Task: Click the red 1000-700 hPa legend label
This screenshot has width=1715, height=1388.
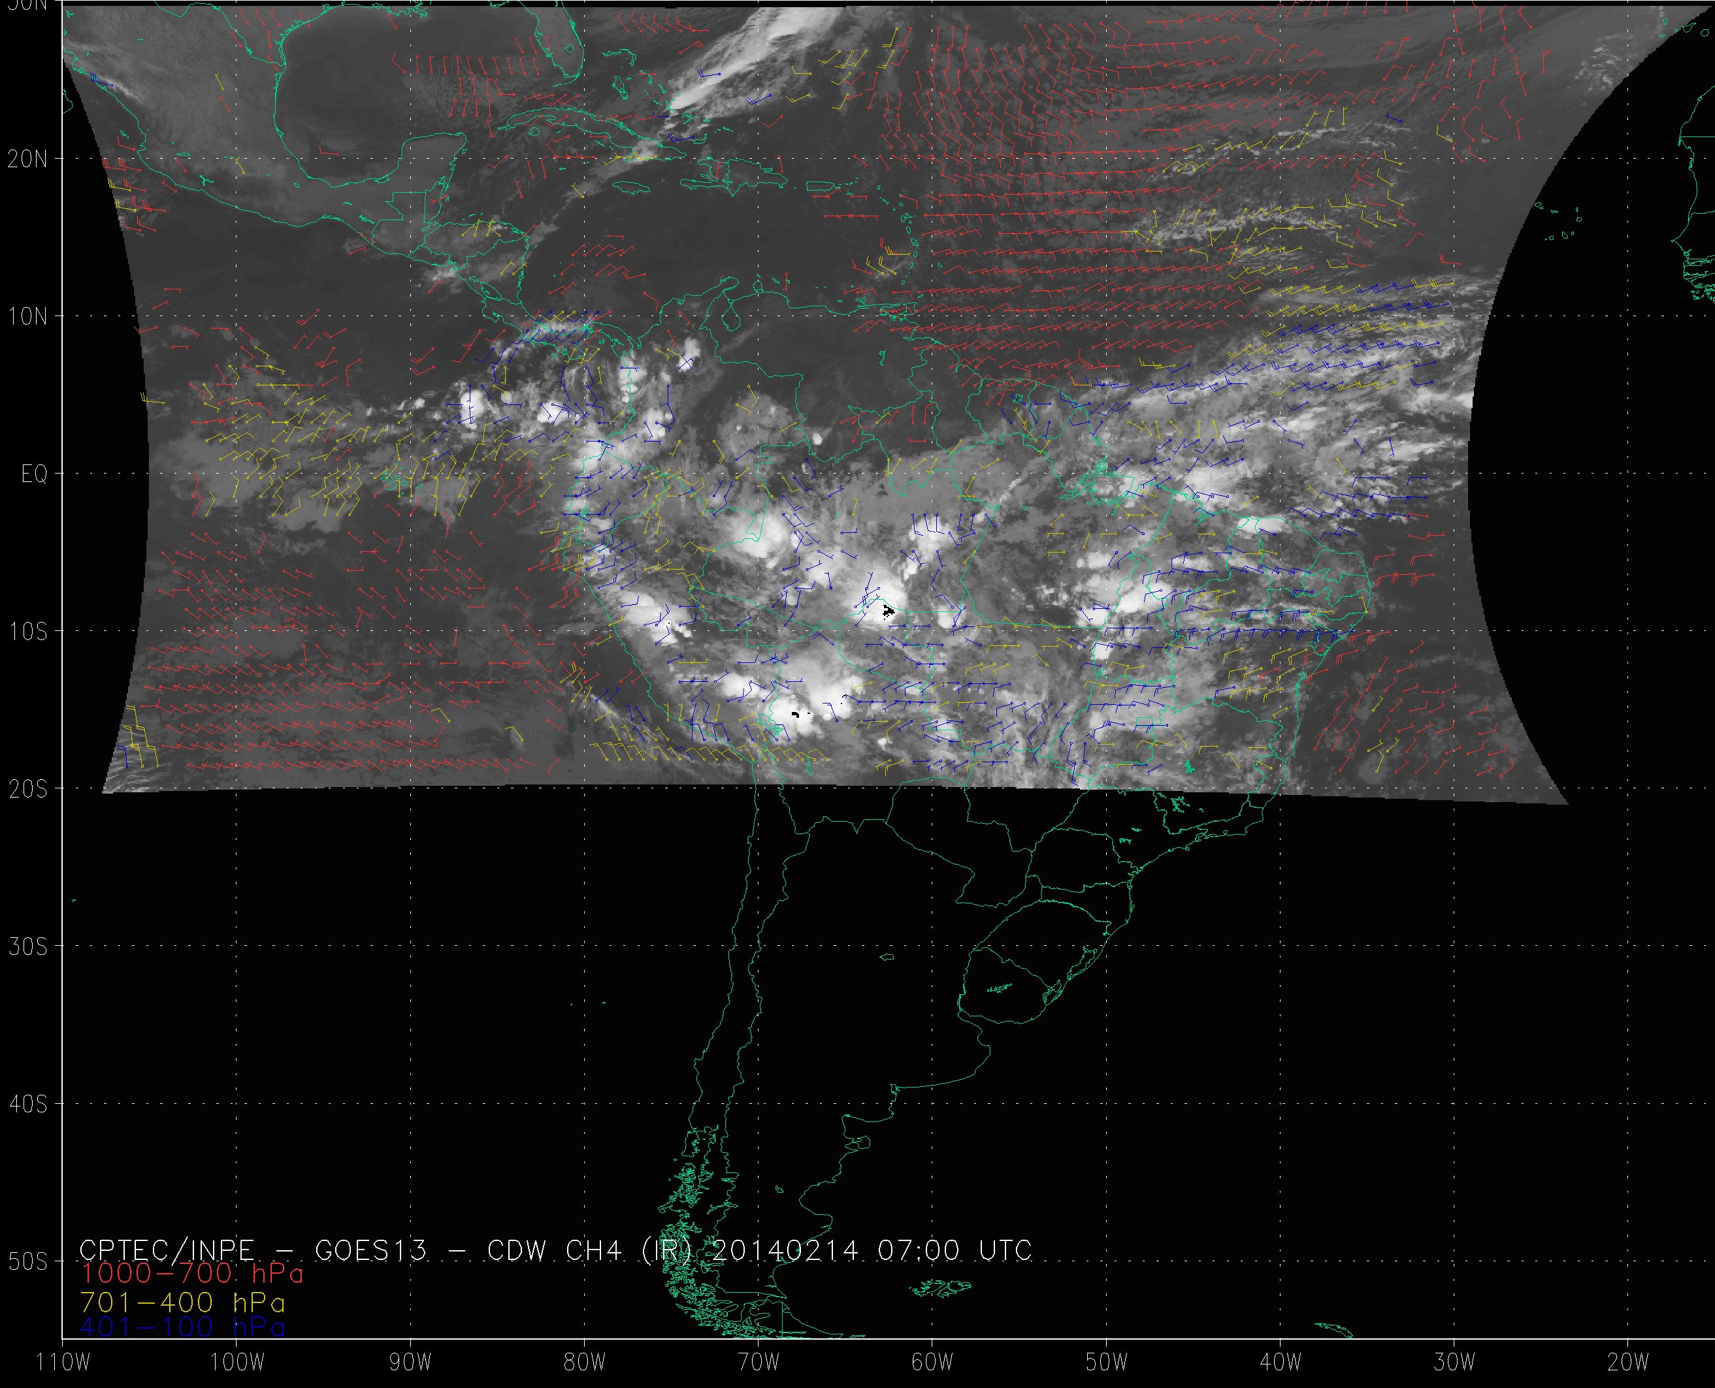Action: coord(192,1273)
